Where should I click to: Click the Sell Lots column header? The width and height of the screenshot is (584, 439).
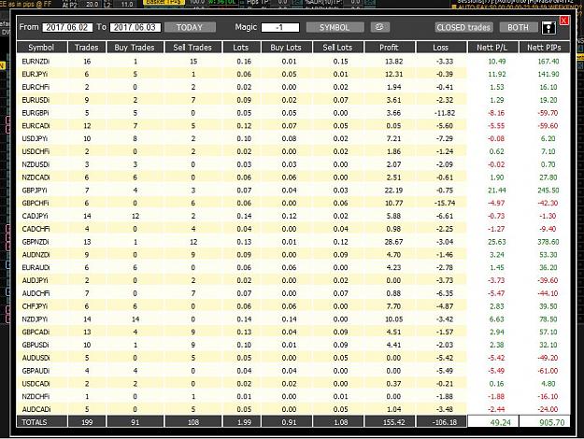pyautogui.click(x=338, y=48)
